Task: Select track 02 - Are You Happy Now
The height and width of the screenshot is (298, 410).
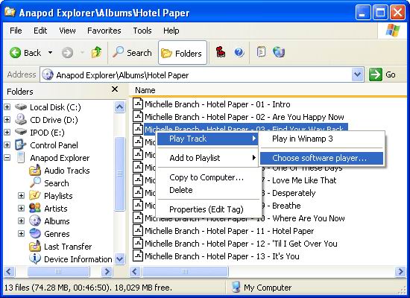Action: (245, 117)
